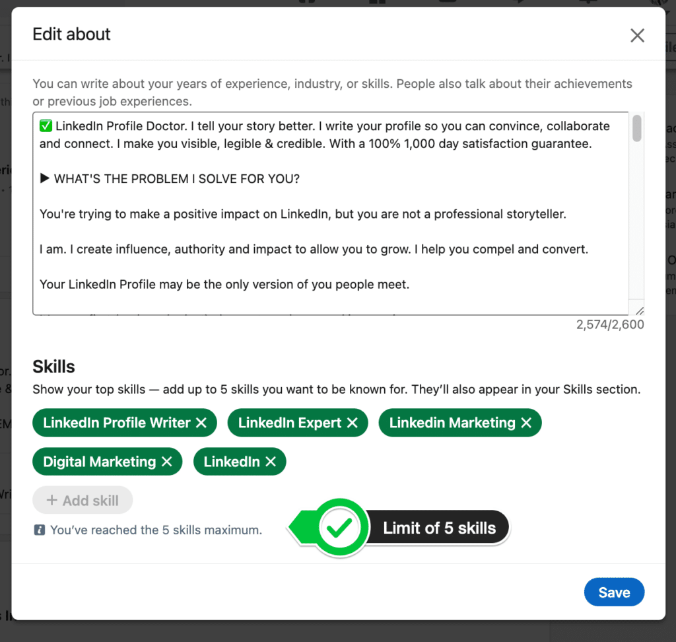Remove the Linkedin Marketing skill
The height and width of the screenshot is (642, 676).
(526, 423)
